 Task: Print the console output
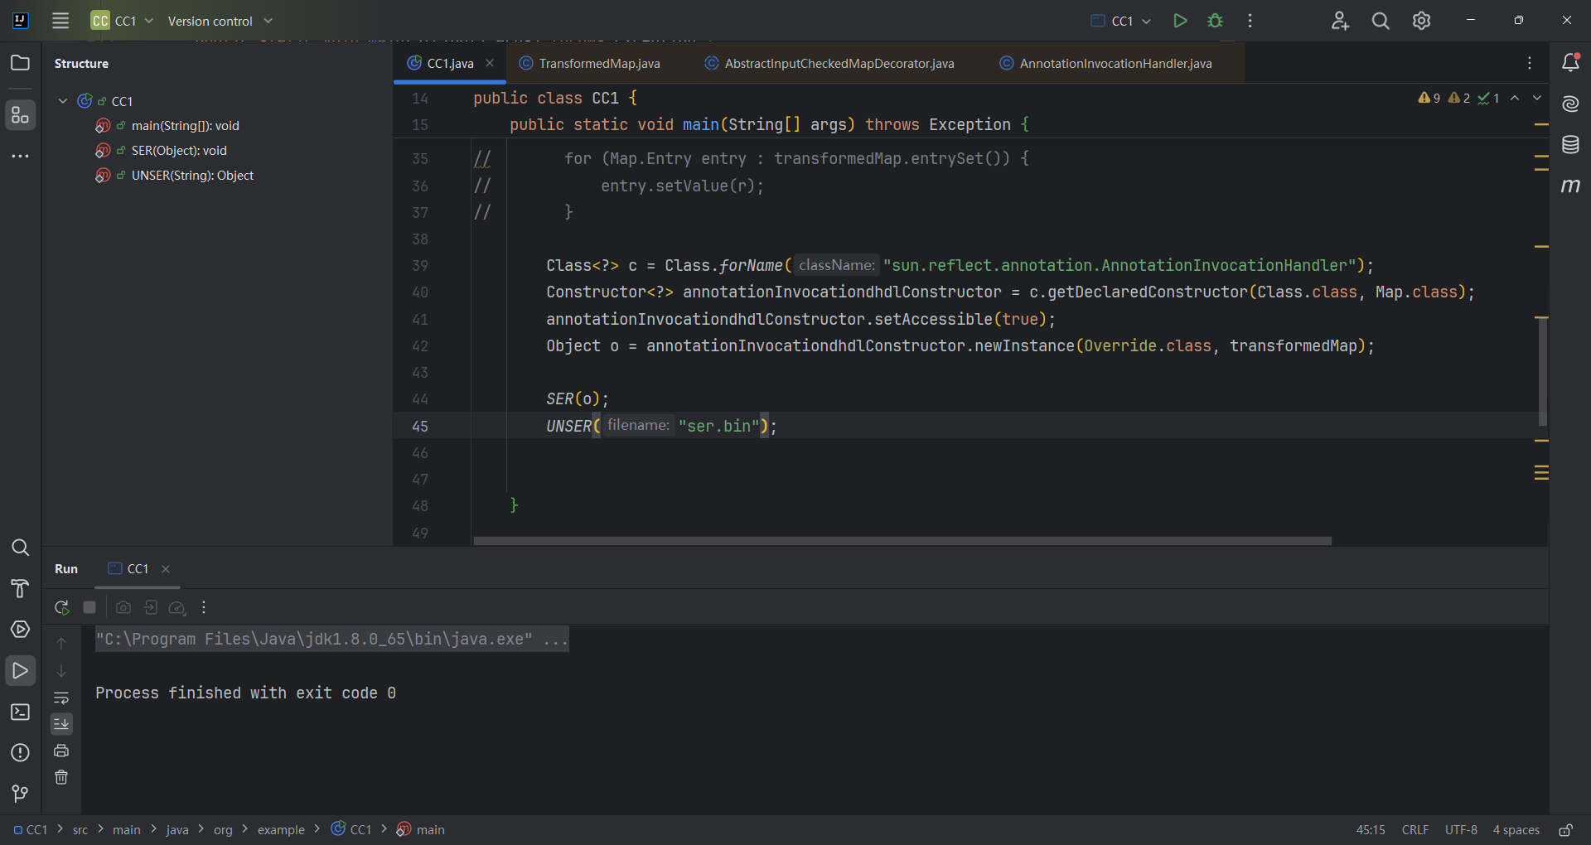coord(61,751)
